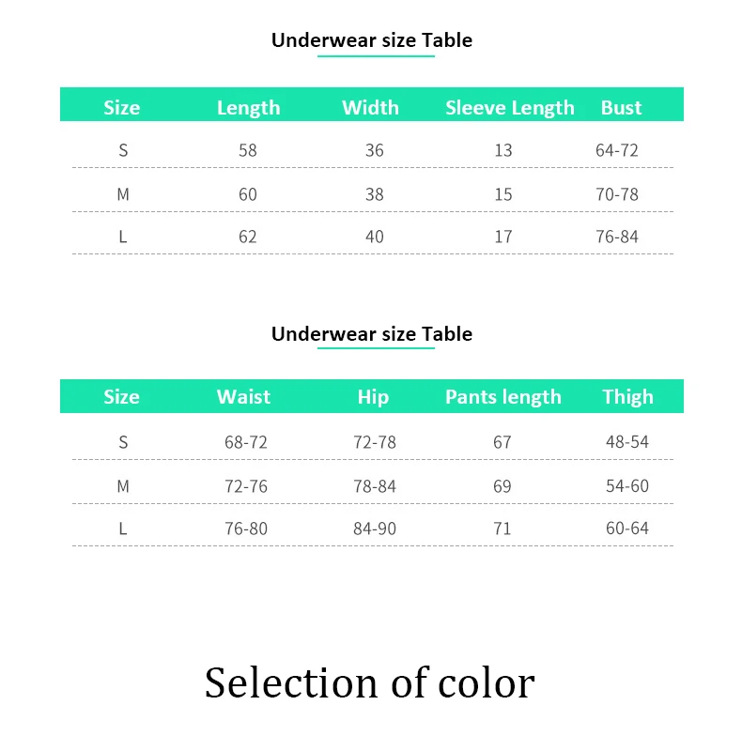Click the Length column header
The height and width of the screenshot is (751, 742).
(248, 108)
